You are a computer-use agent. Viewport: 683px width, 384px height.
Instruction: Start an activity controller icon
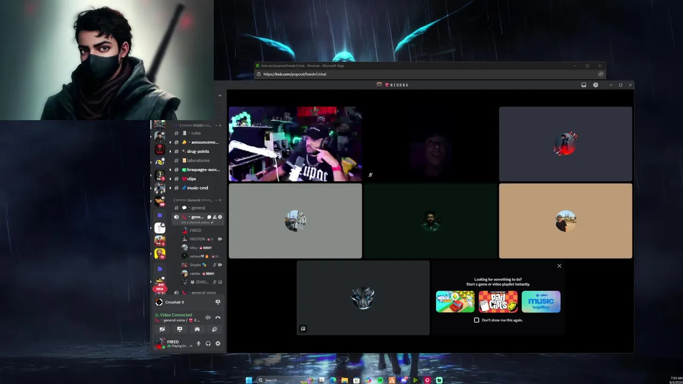click(197, 329)
